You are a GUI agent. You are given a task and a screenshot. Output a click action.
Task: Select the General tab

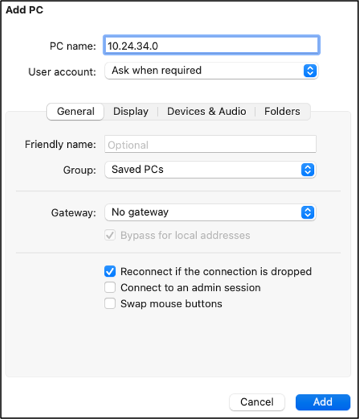click(x=76, y=112)
